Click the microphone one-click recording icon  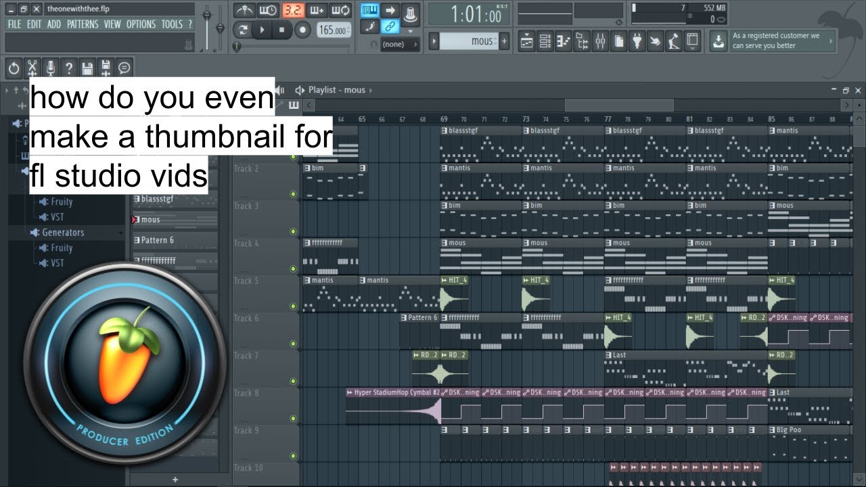tap(50, 68)
